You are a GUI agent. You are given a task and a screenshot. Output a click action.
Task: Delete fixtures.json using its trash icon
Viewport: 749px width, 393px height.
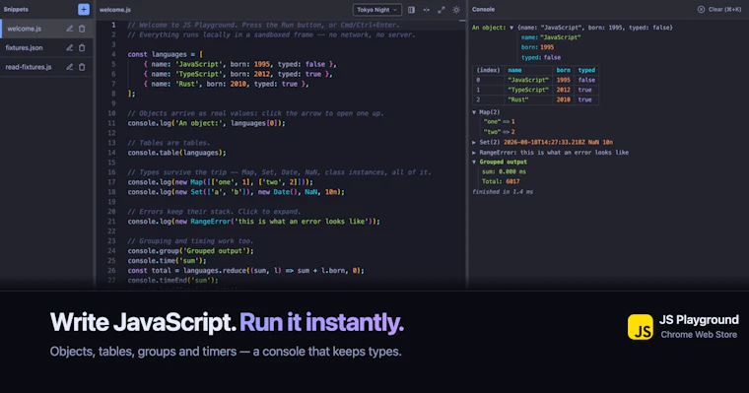tap(82, 47)
